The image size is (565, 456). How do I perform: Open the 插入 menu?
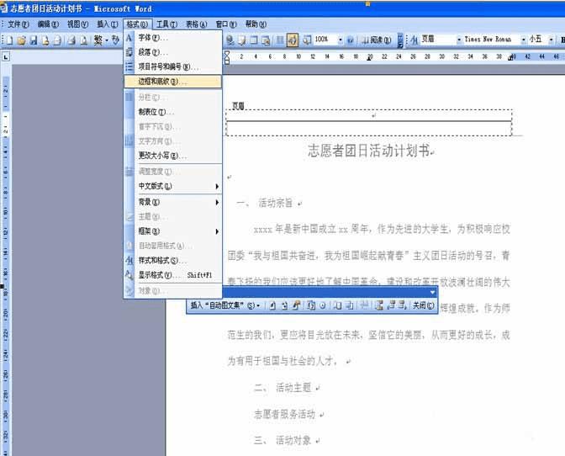[x=108, y=24]
